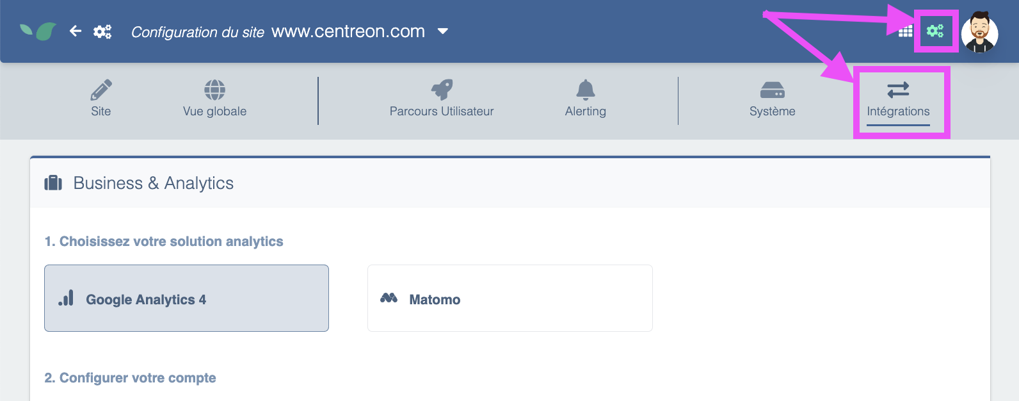1019x401 pixels.
Task: Click the Business & Analytics briefcase icon
Action: (x=53, y=183)
